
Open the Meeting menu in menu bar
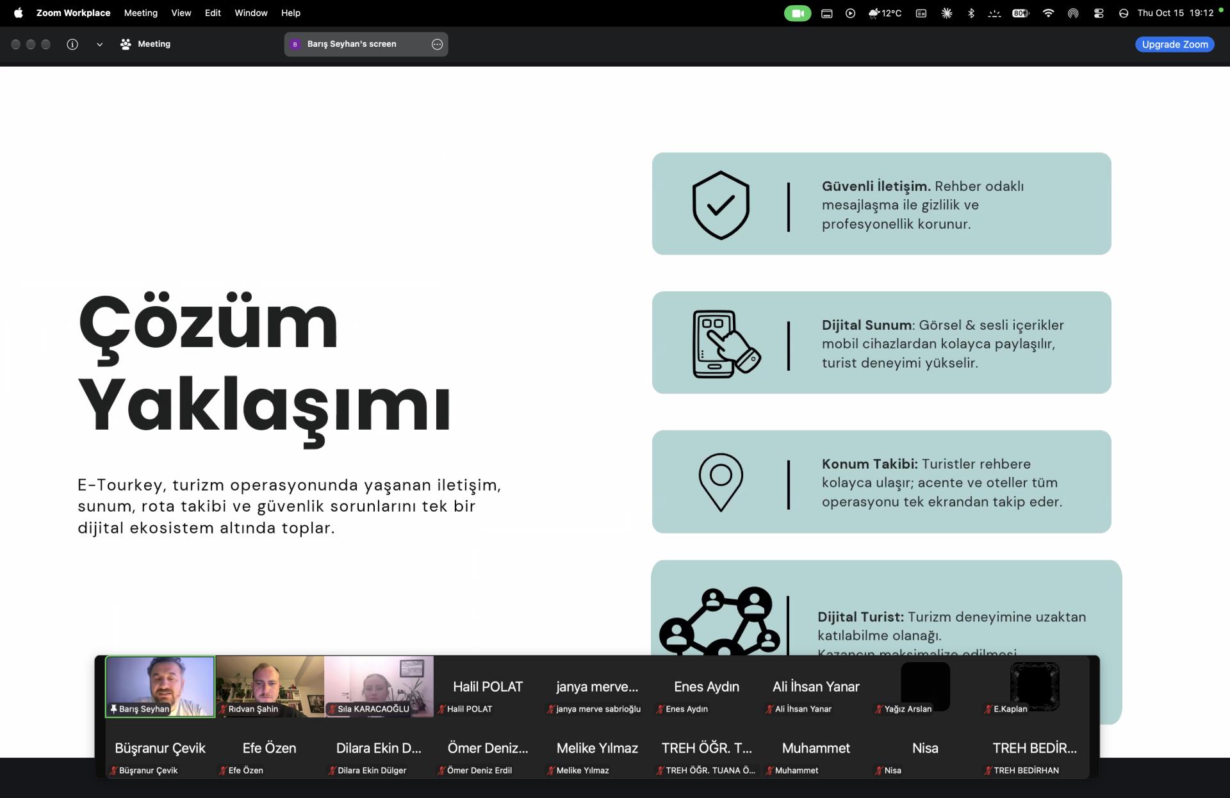coord(141,13)
